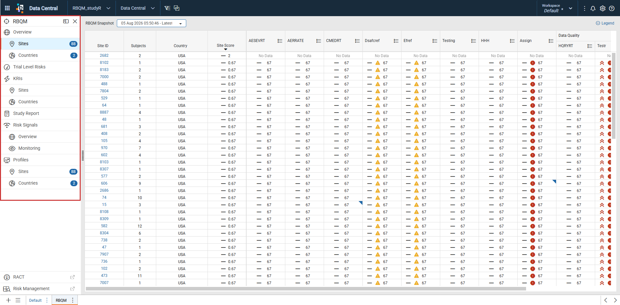This screenshot has width=620, height=305.
Task: Close the RBQM side panel
Action: (x=75, y=21)
